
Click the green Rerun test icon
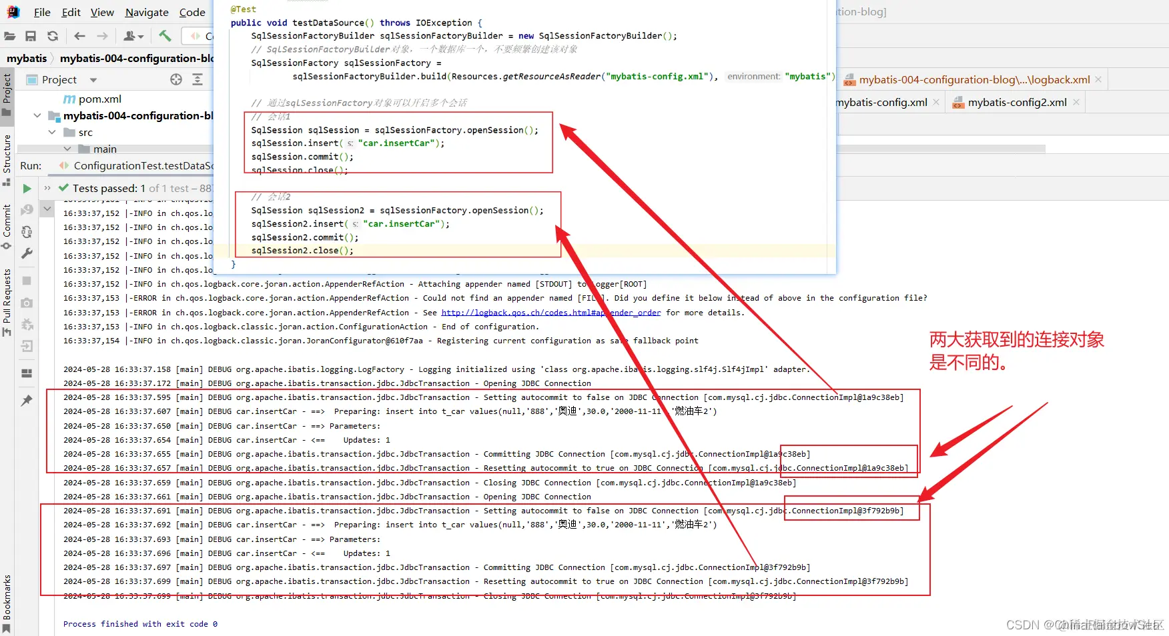[27, 189]
